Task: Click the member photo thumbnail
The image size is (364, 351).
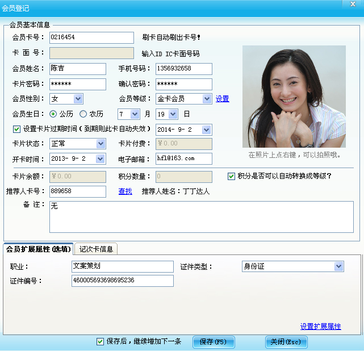Action: pyautogui.click(x=294, y=97)
